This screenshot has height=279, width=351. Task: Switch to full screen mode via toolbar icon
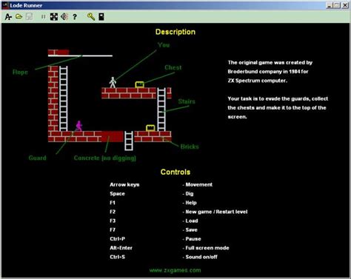click(54, 17)
